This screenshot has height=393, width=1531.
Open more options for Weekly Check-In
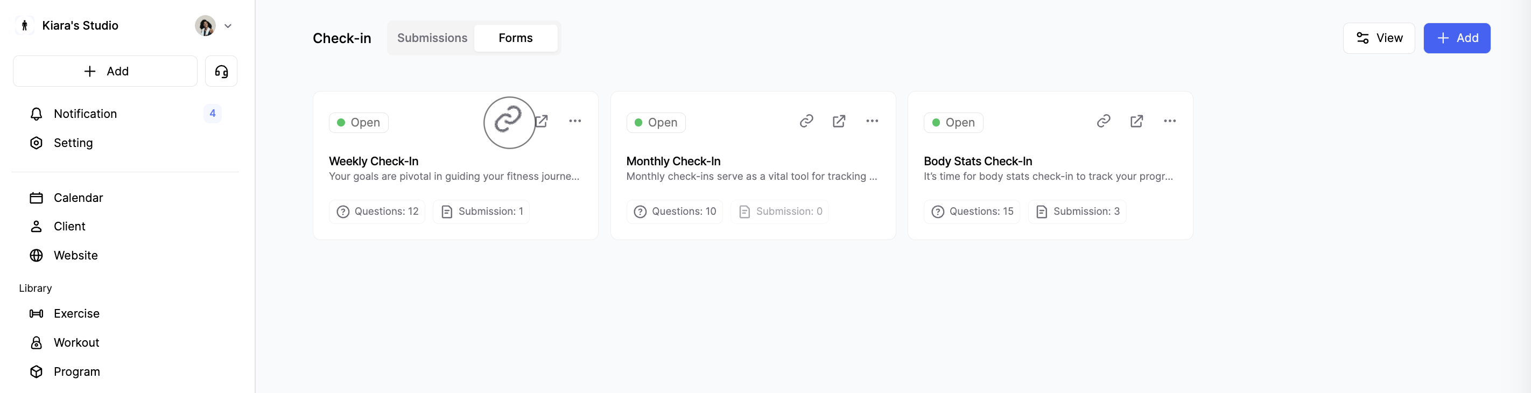(x=575, y=121)
